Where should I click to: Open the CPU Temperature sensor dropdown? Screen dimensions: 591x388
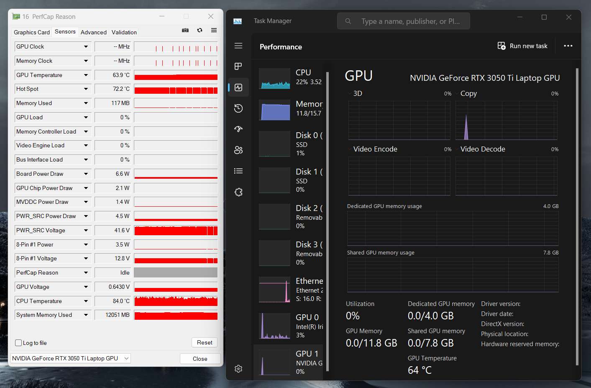point(86,301)
